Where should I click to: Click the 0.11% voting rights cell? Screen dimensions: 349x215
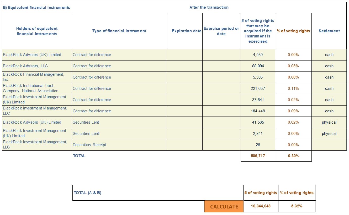(x=293, y=89)
